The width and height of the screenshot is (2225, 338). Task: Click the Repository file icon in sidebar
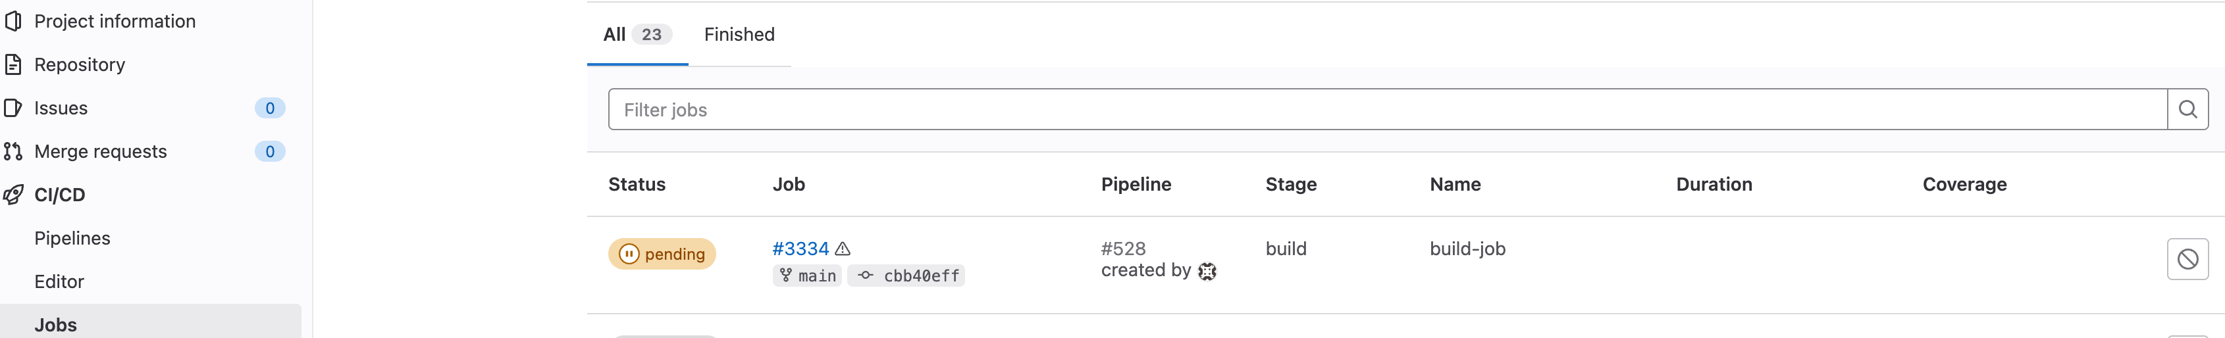point(13,64)
